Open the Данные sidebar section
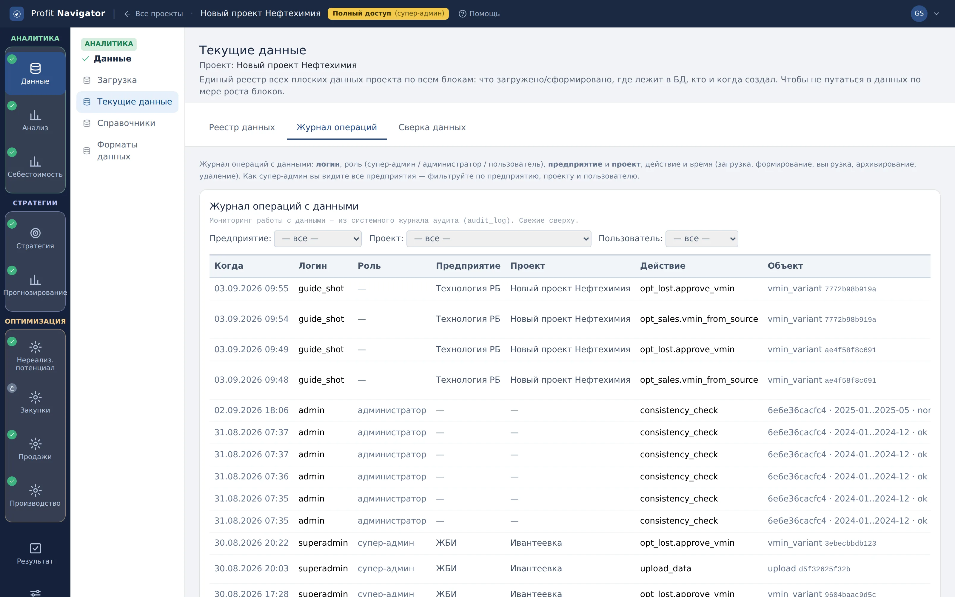The image size is (955, 597). pos(35,73)
